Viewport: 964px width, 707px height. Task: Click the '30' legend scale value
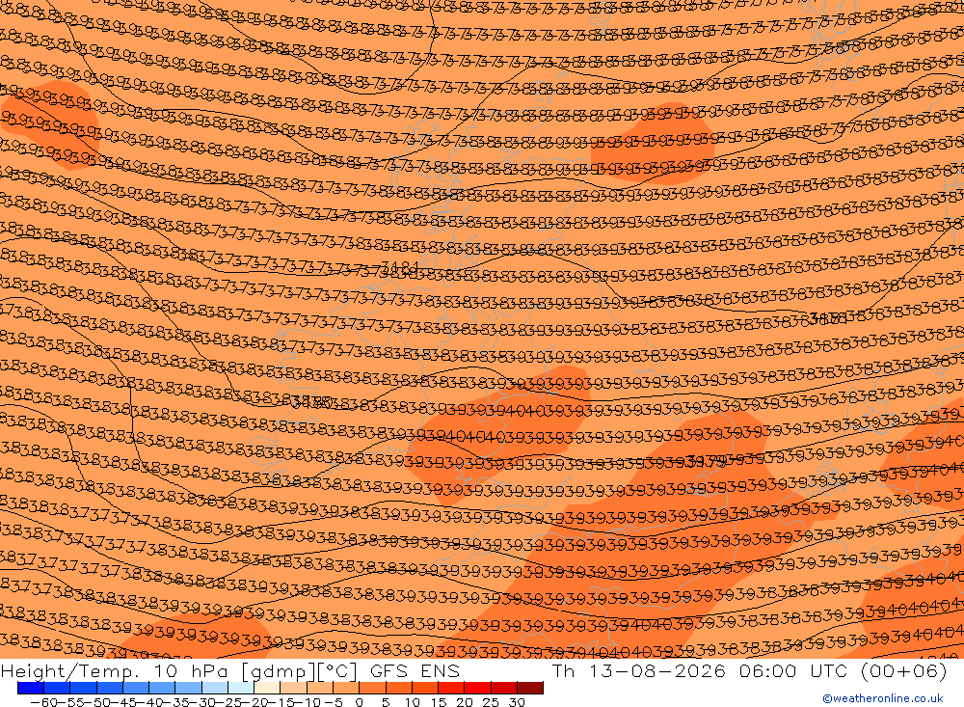point(517,702)
